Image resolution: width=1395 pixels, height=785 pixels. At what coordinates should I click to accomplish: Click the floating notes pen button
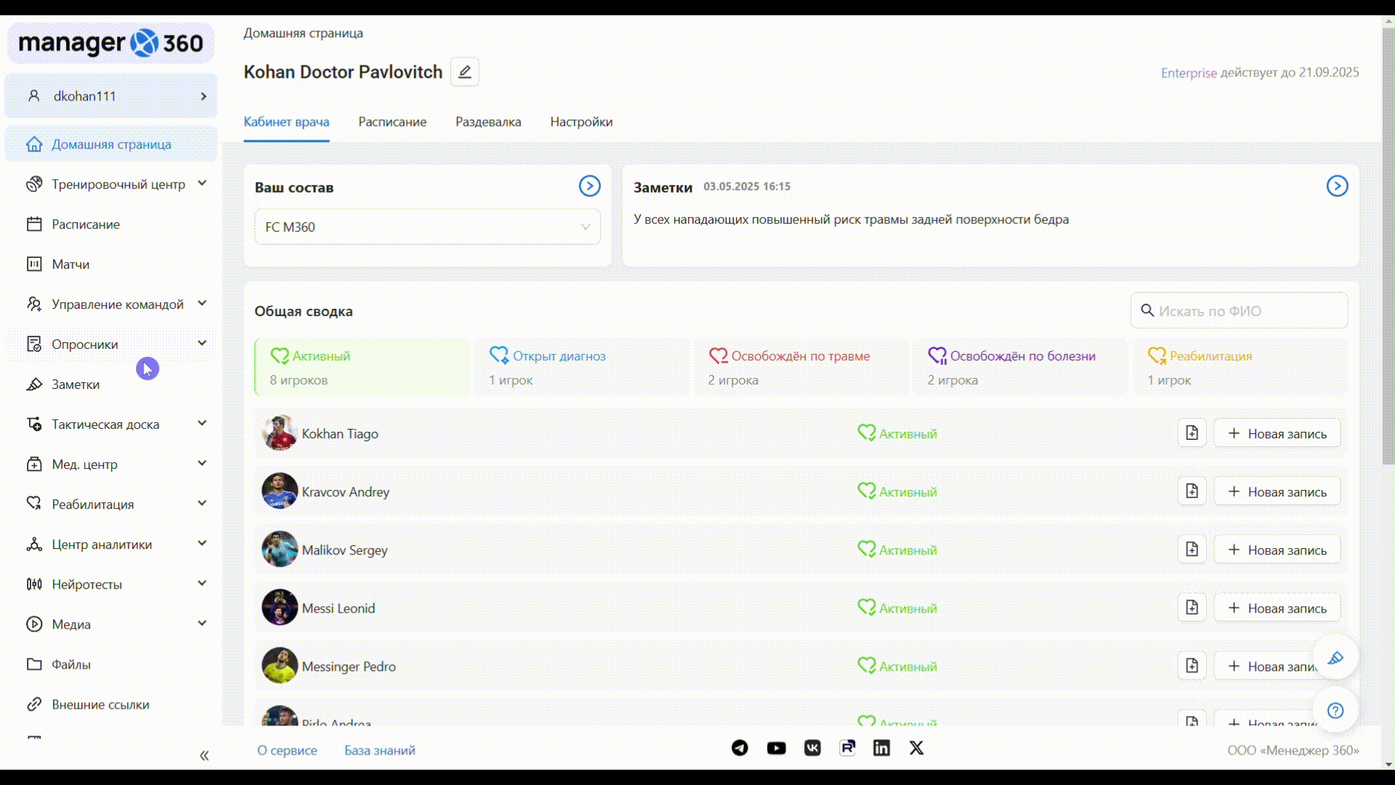(x=1335, y=658)
